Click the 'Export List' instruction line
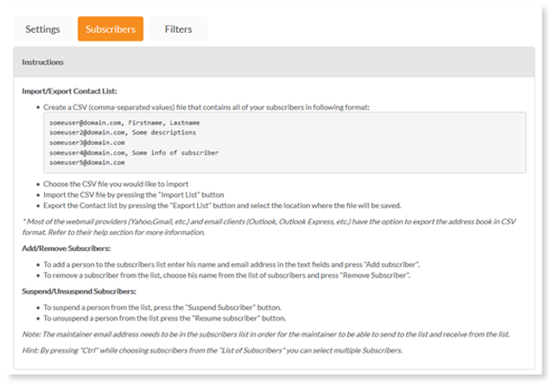 pyautogui.click(x=222, y=205)
